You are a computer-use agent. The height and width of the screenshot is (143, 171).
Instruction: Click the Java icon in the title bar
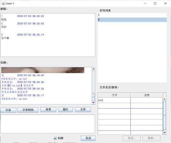tap(3, 3)
